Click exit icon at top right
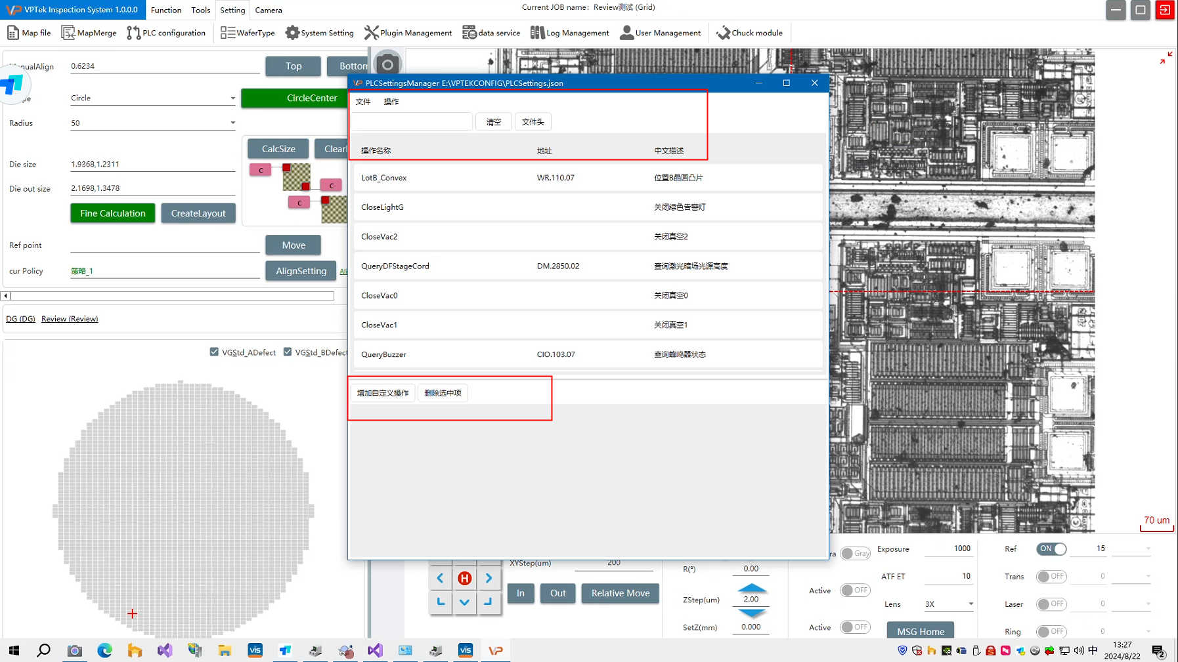 coord(1165,10)
